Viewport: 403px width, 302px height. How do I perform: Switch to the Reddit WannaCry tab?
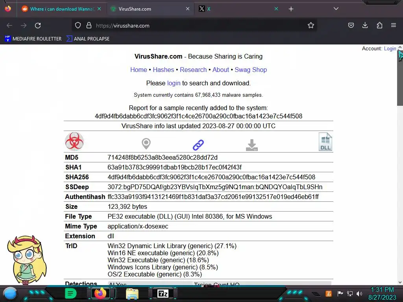pyautogui.click(x=62, y=9)
